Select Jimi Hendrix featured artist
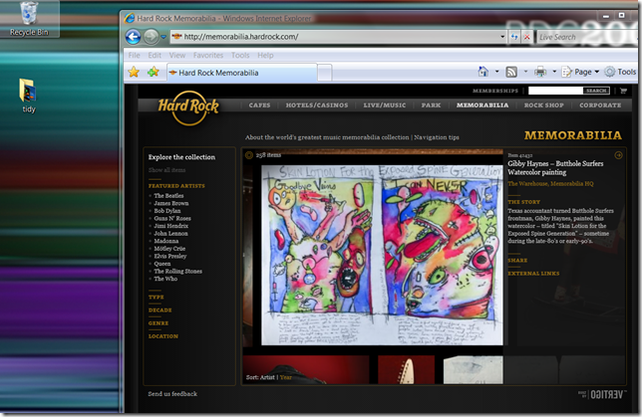 [171, 226]
